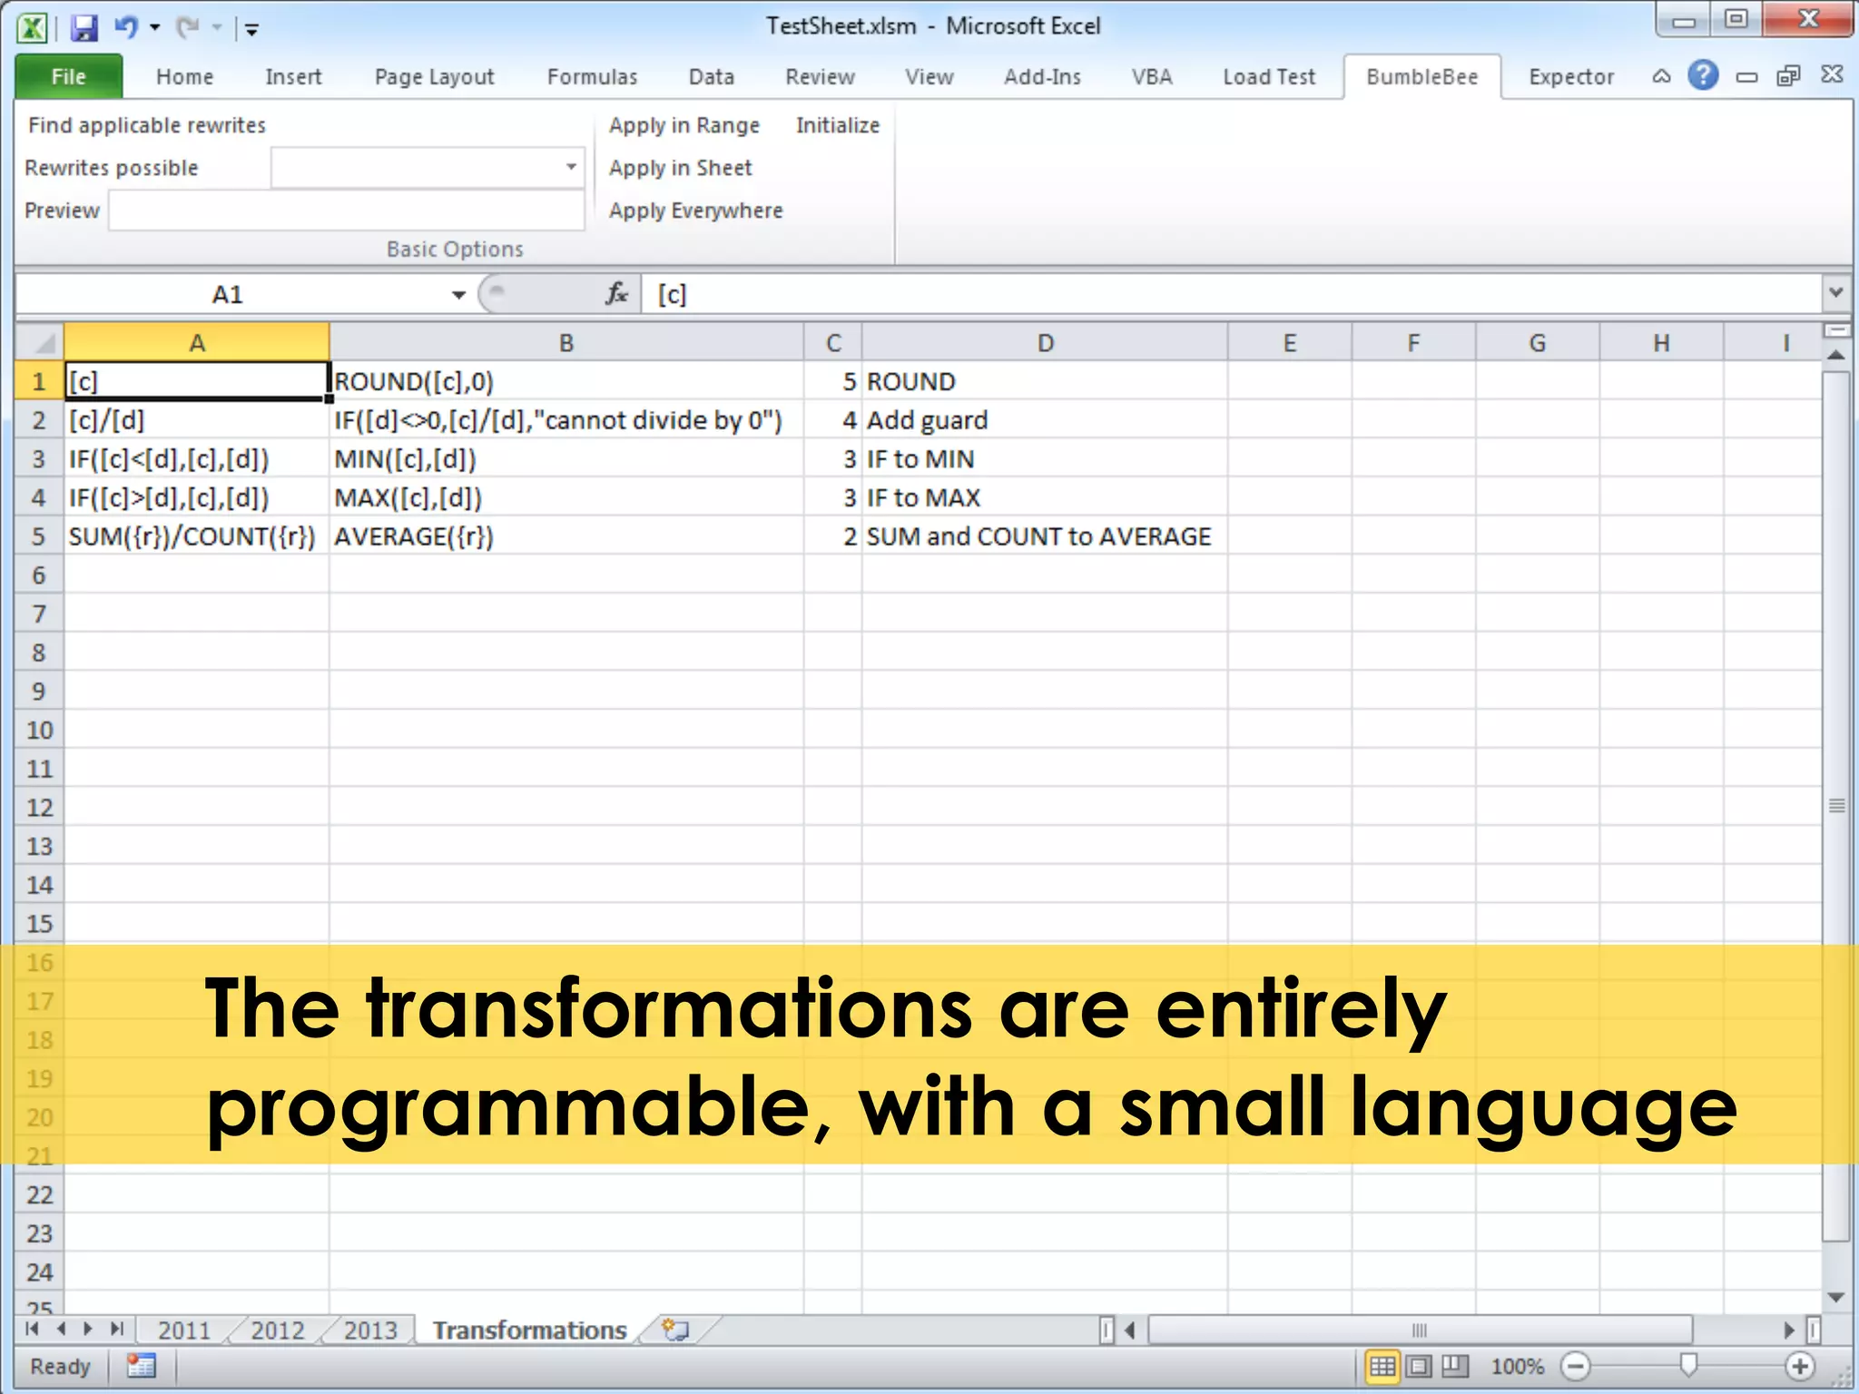Minimize the ribbon with caret icon
Image resolution: width=1859 pixels, height=1394 pixels.
pyautogui.click(x=1661, y=77)
